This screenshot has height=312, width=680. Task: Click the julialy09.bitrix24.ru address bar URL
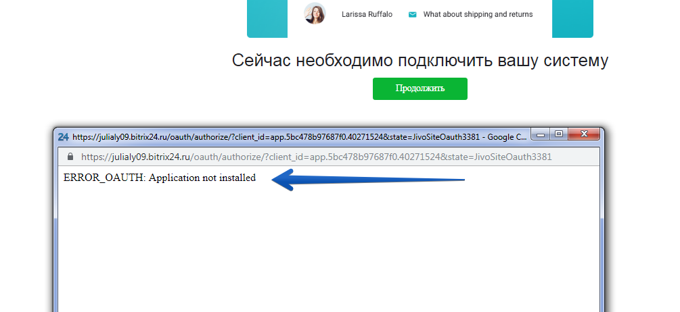(x=316, y=157)
